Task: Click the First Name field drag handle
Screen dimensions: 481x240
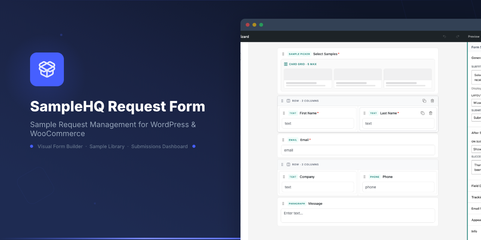Action: tap(284, 113)
